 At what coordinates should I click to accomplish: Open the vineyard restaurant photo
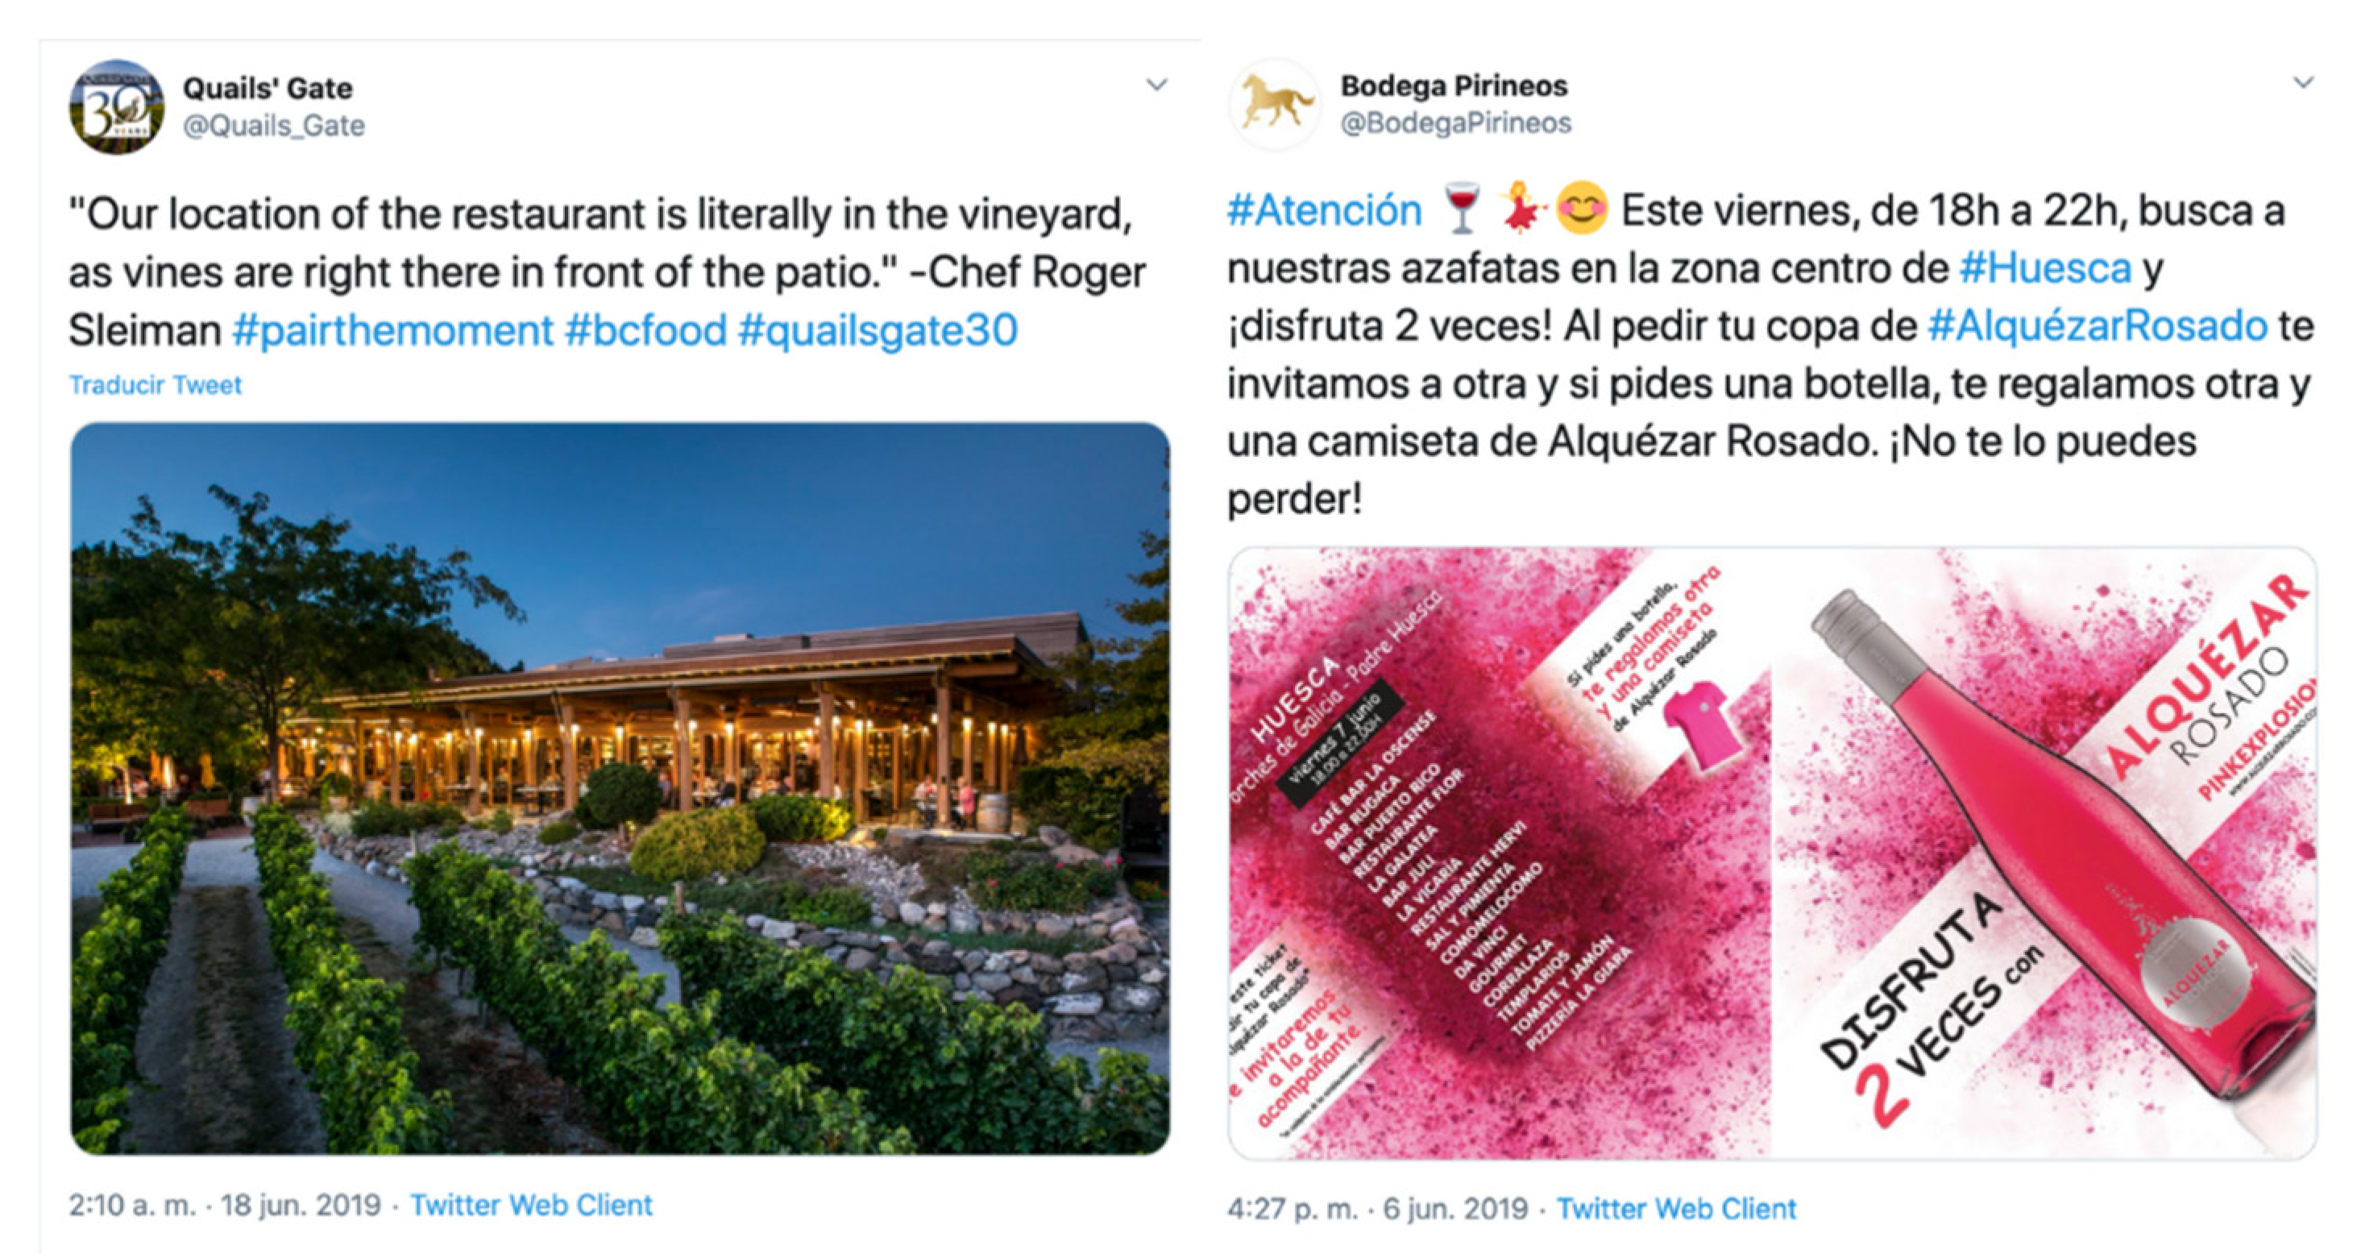[x=620, y=788]
